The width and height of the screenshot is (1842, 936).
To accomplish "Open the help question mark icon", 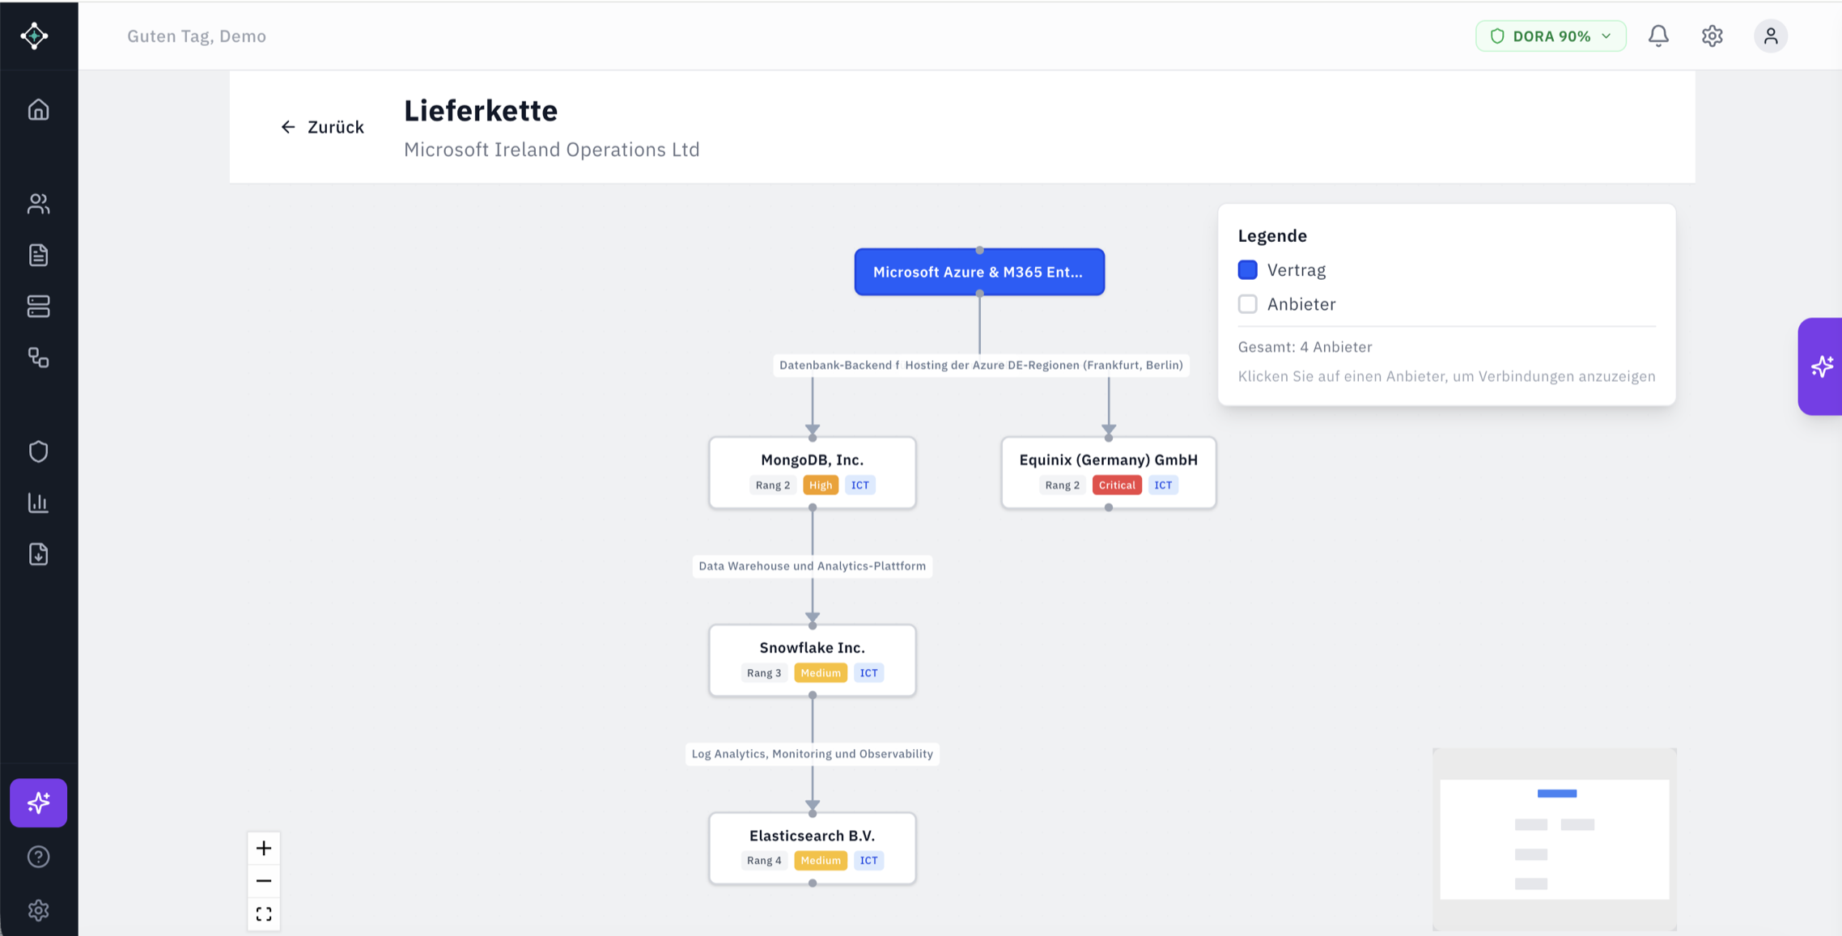I will click(38, 856).
